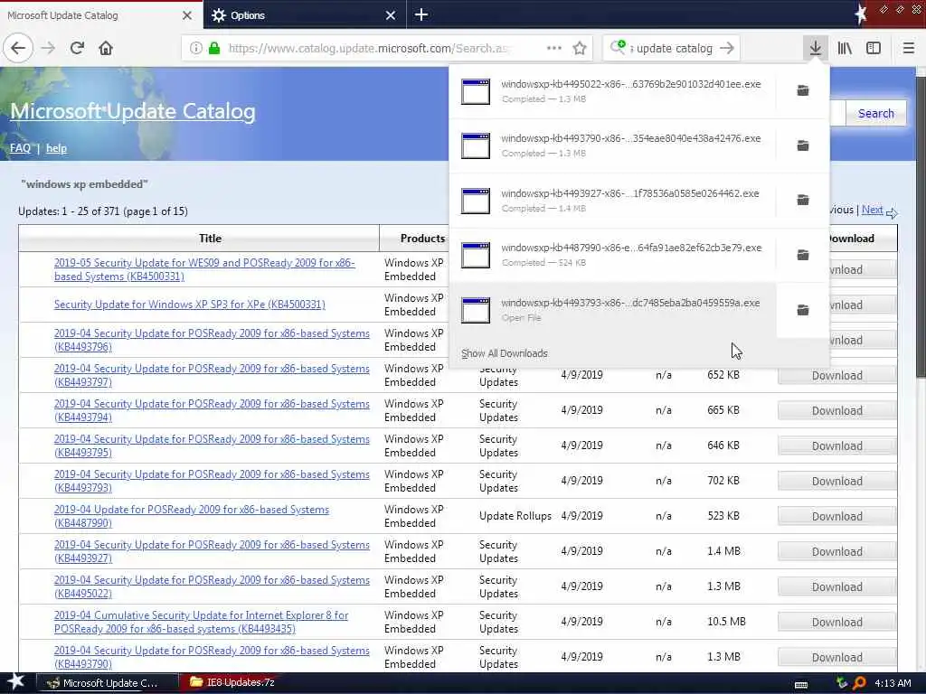This screenshot has width=926, height=694.
Task: Switch to Microsoft Update Catalog tab
Action: (x=101, y=14)
